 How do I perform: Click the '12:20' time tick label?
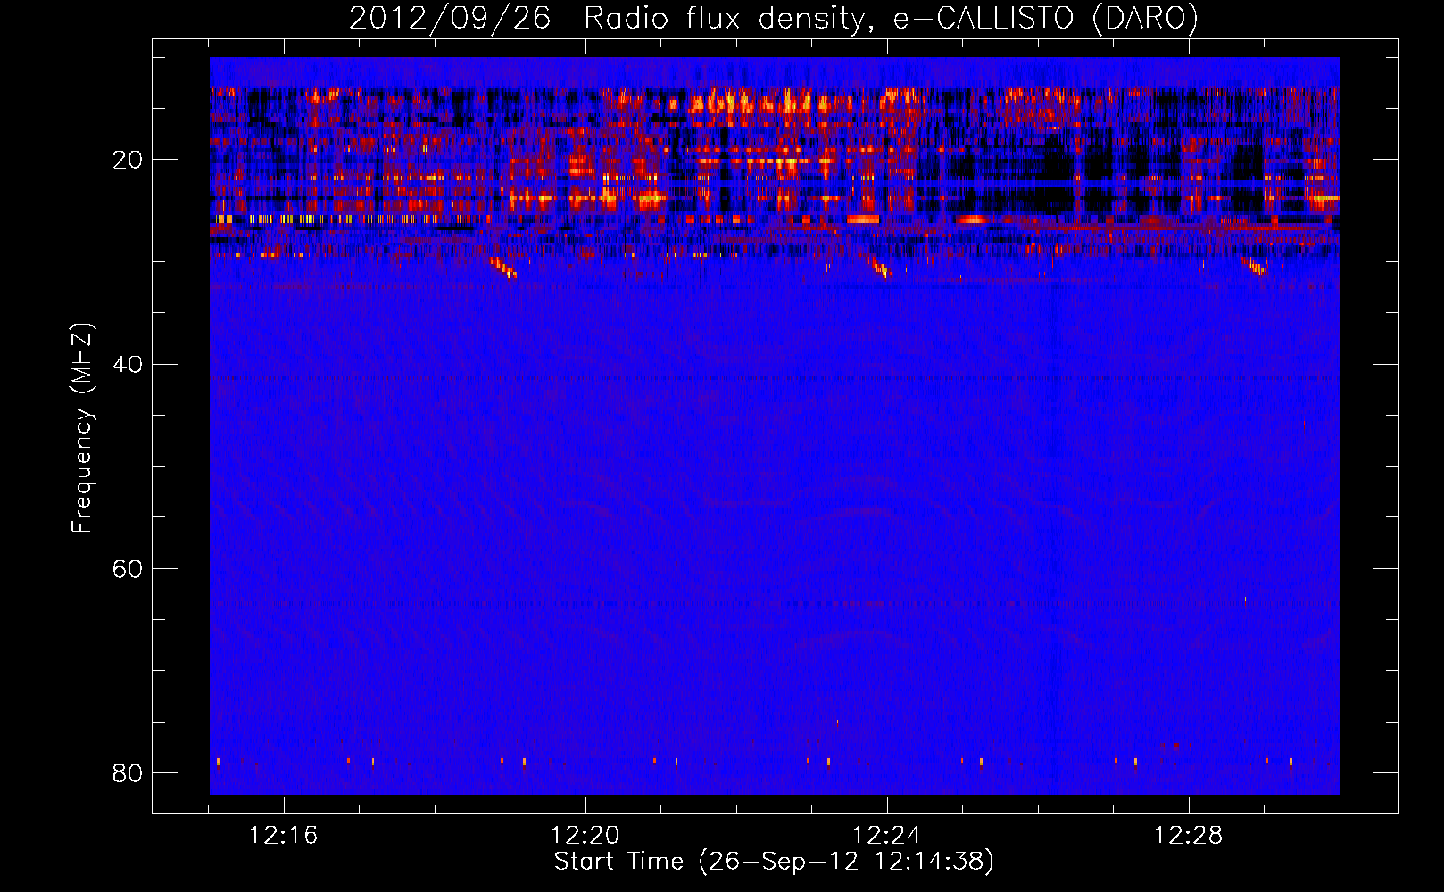pos(585,836)
